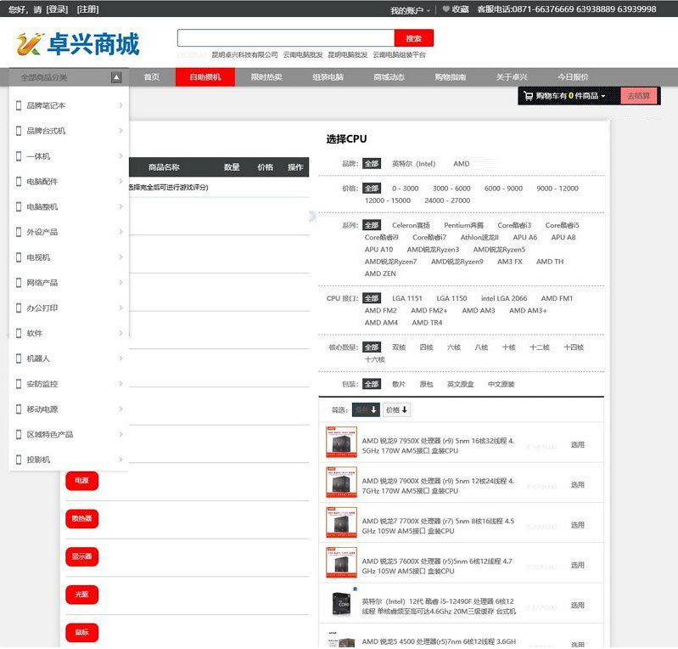
Task: Click the phone icon beside 电视机
Action: [x=19, y=257]
